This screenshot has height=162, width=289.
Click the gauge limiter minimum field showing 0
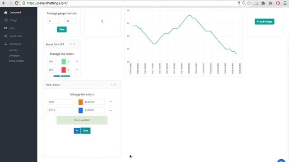[53, 21]
